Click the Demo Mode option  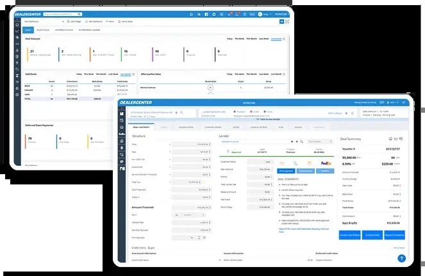click(125, 21)
